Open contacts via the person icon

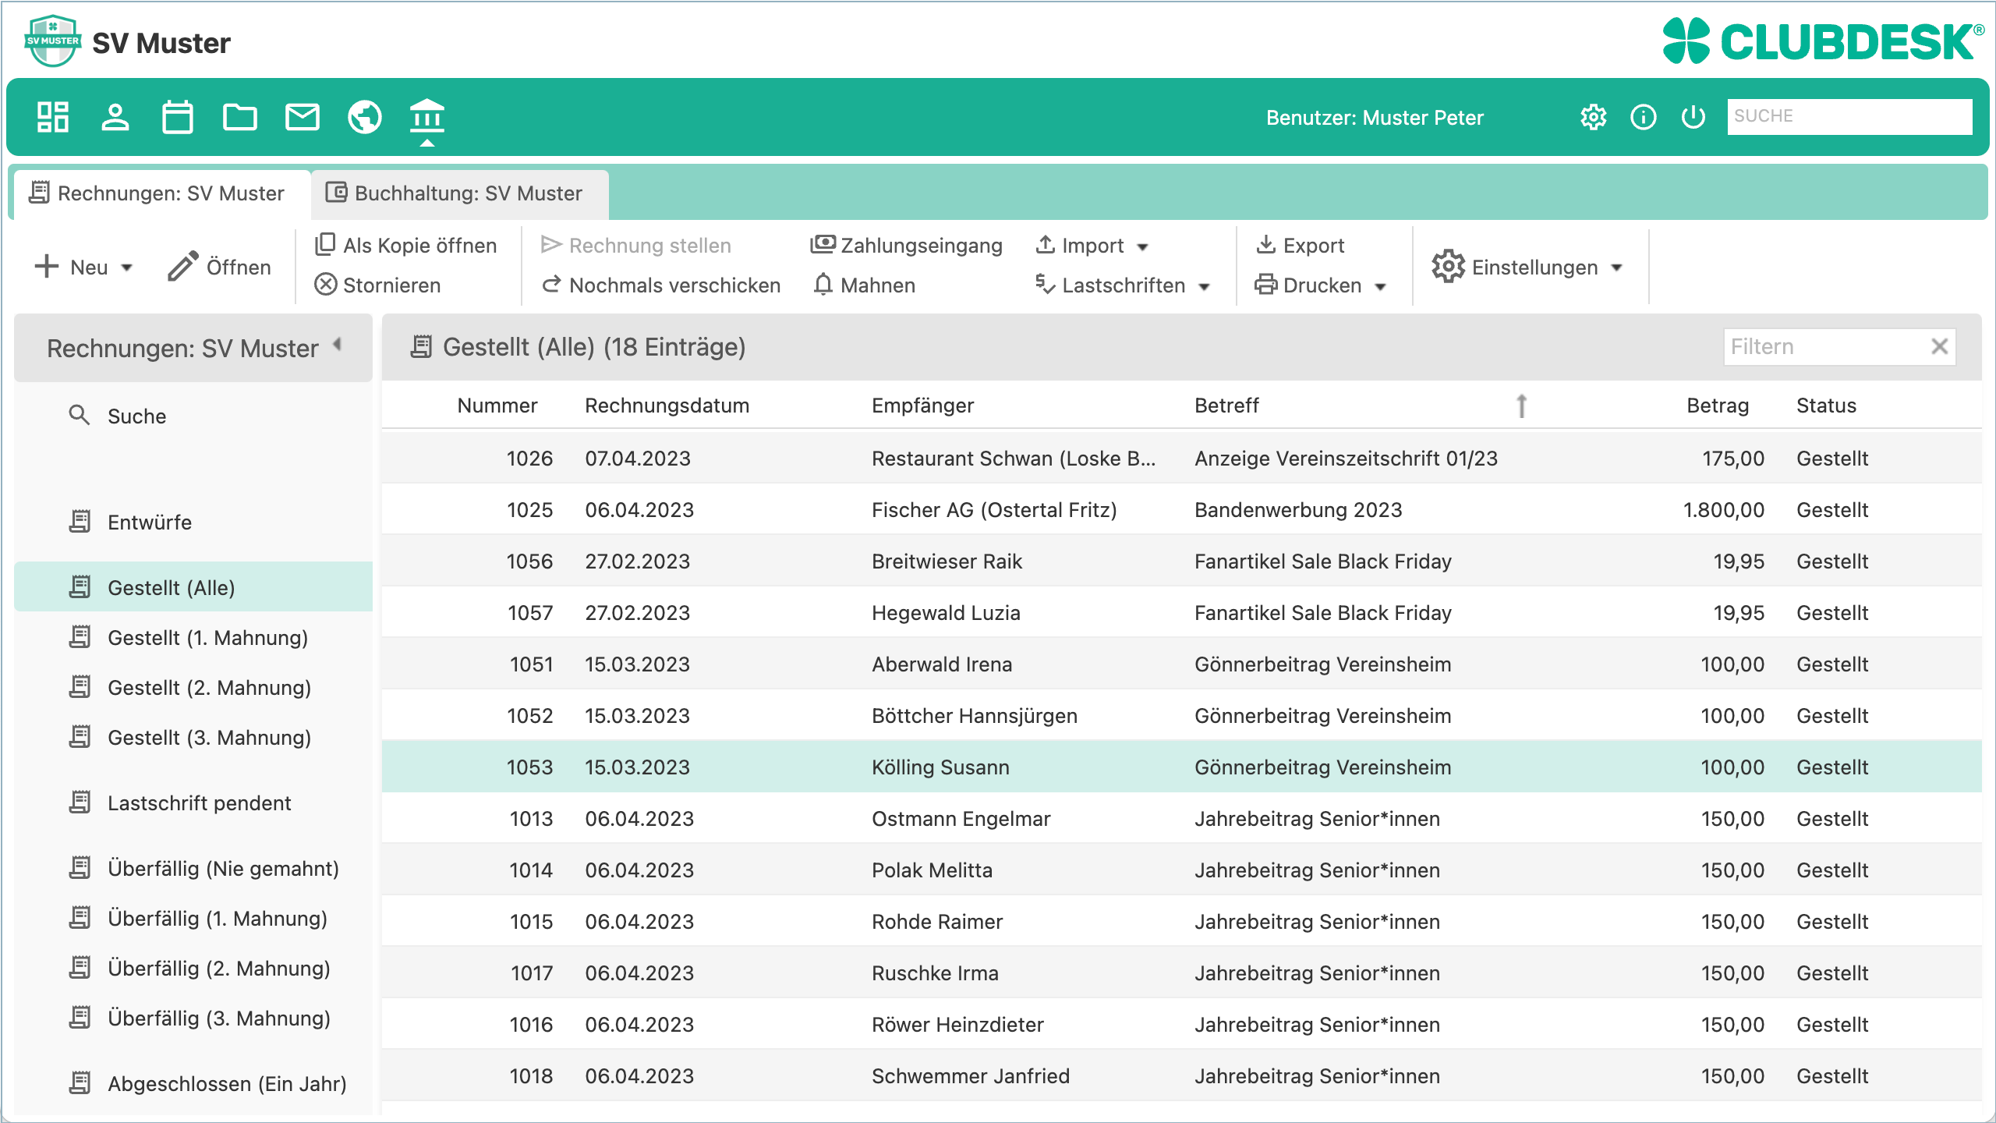point(115,117)
